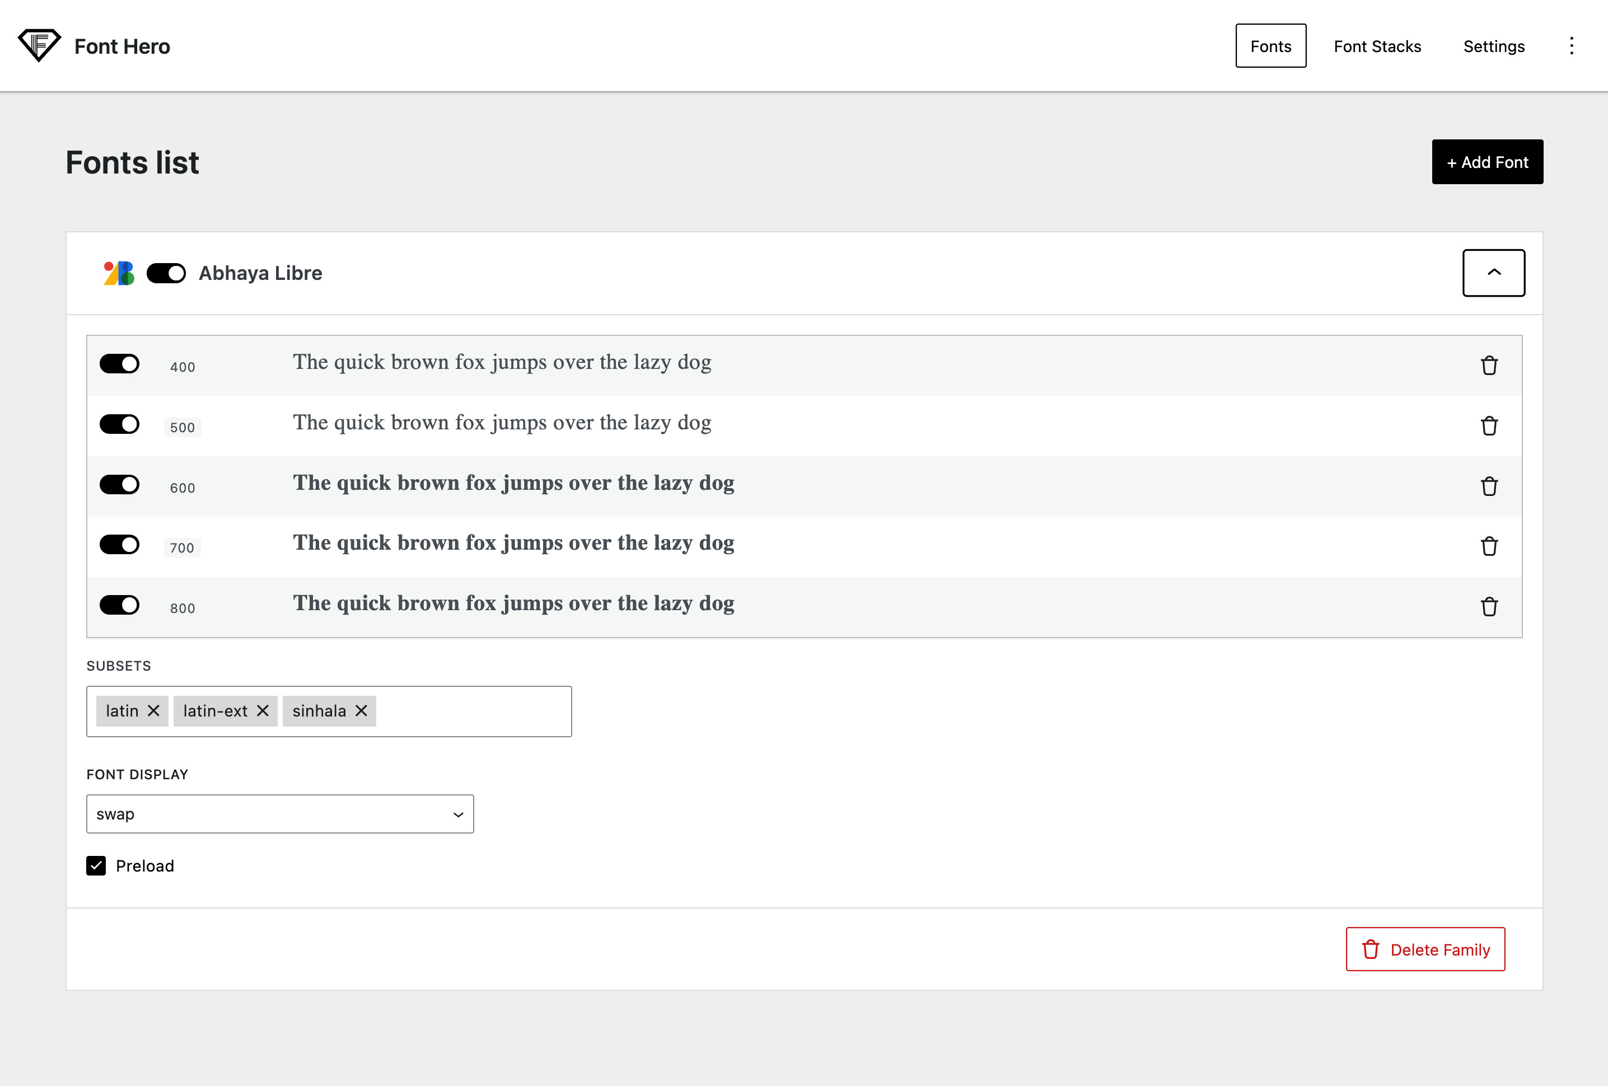
Task: Click the 400 weight preview sentence
Action: pyautogui.click(x=502, y=362)
